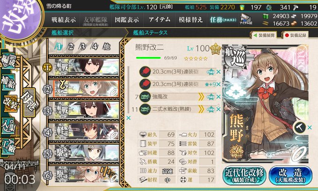
Task: Remove the 強風改 seaplane equipment
Action: [x=218, y=97]
